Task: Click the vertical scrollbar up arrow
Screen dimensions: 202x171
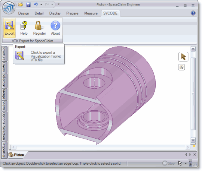Action: pyautogui.click(x=193, y=49)
